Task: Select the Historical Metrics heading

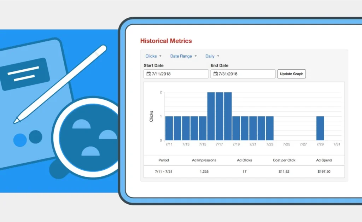Action: pyautogui.click(x=166, y=41)
